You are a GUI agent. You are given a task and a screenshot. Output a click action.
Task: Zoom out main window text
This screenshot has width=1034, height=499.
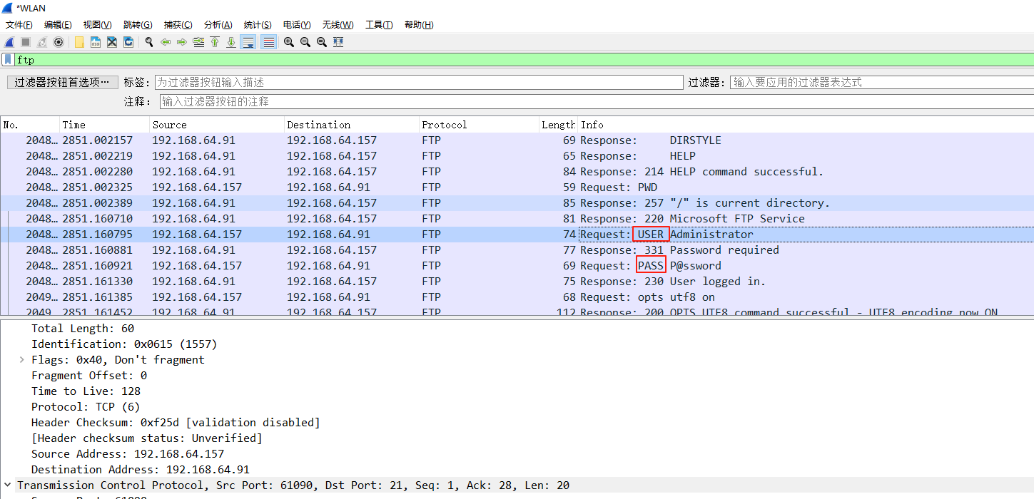[x=305, y=42]
